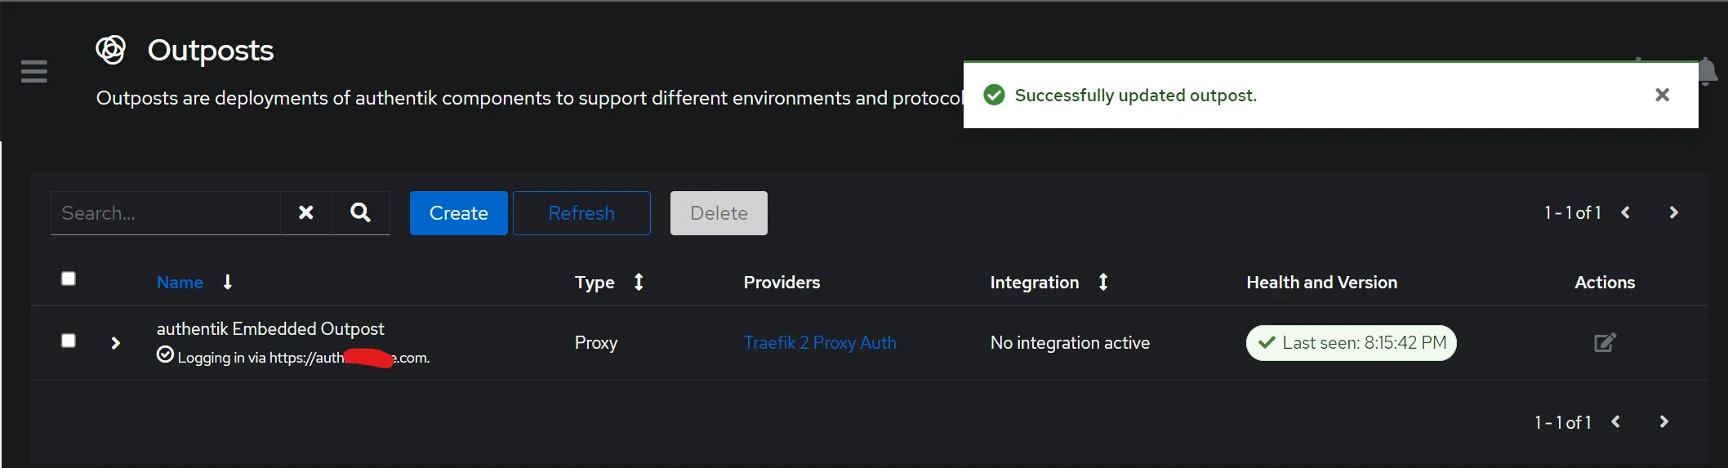Go to previous page in bottom pagination
The image size is (1728, 468).
point(1616,422)
